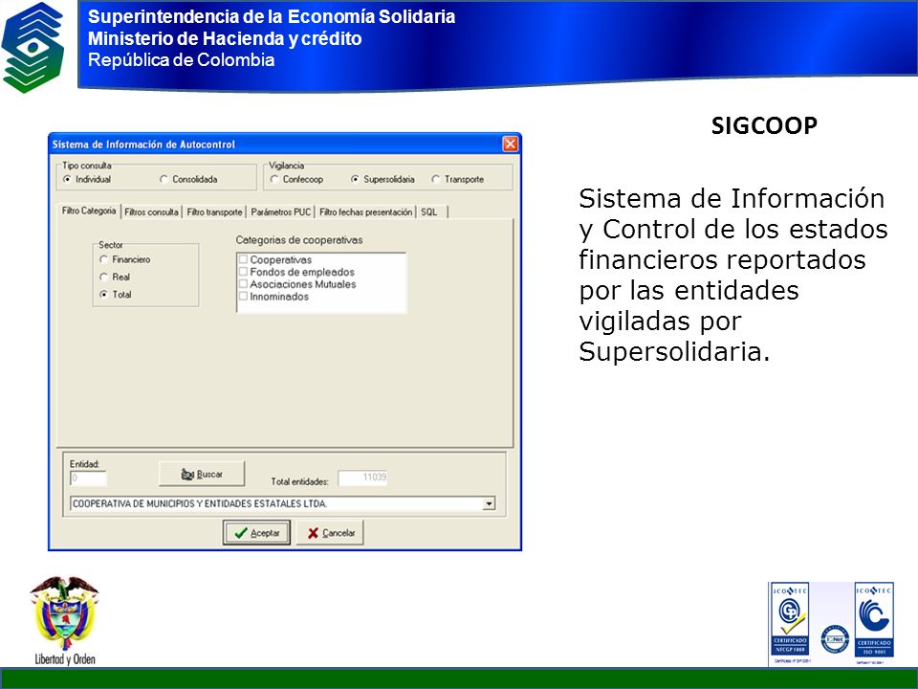Check the Cooperativas category box
This screenshot has width=918, height=689.
(243, 259)
